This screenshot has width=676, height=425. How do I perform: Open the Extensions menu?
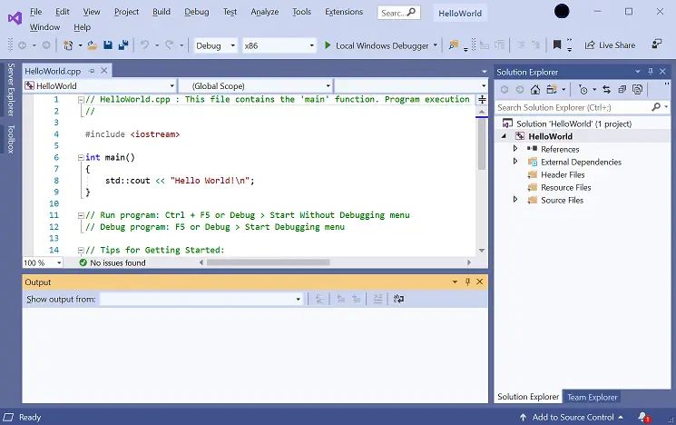tap(344, 12)
